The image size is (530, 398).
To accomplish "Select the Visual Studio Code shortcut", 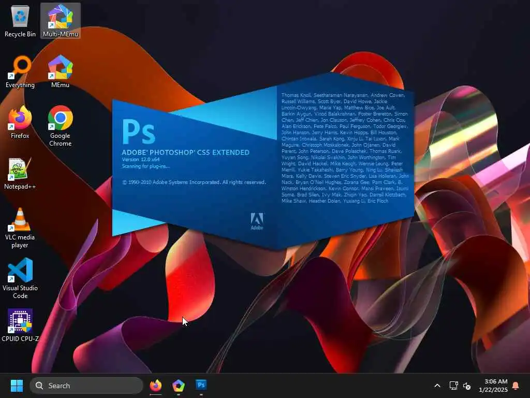I will click(20, 278).
